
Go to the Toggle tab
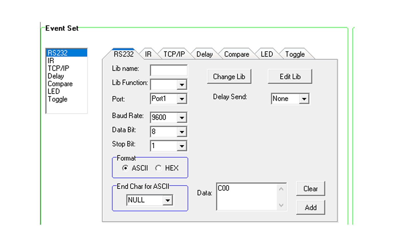pyautogui.click(x=295, y=54)
